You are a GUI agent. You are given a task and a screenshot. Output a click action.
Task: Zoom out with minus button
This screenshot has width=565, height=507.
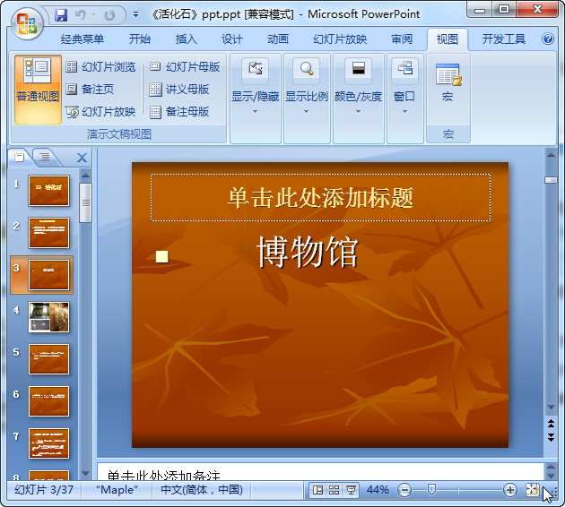coord(404,490)
